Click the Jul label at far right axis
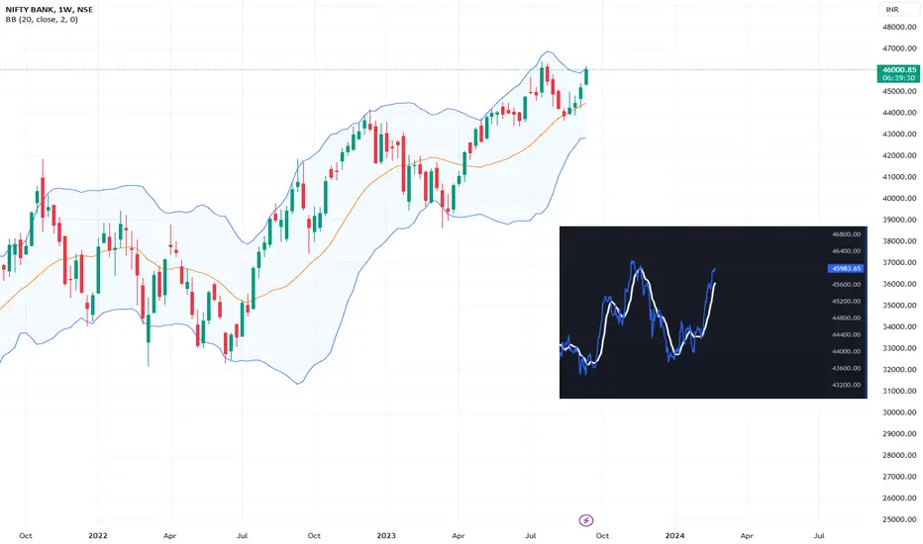The width and height of the screenshot is (923, 544). (x=818, y=536)
